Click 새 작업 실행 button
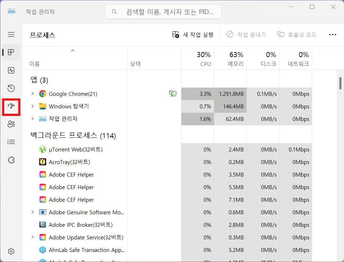Viewport: 344px width, 262px height. pos(192,35)
